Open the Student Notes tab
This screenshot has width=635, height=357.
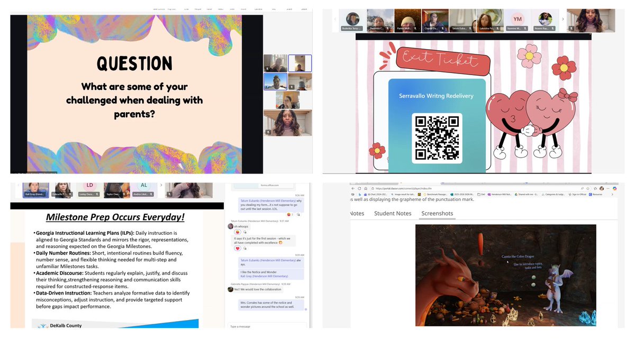coord(393,213)
